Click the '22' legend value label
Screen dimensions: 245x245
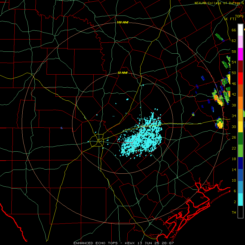click(x=234, y=148)
